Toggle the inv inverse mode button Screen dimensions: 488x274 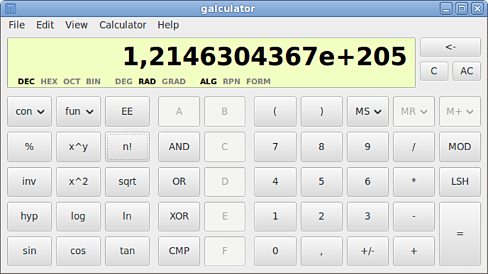29,181
